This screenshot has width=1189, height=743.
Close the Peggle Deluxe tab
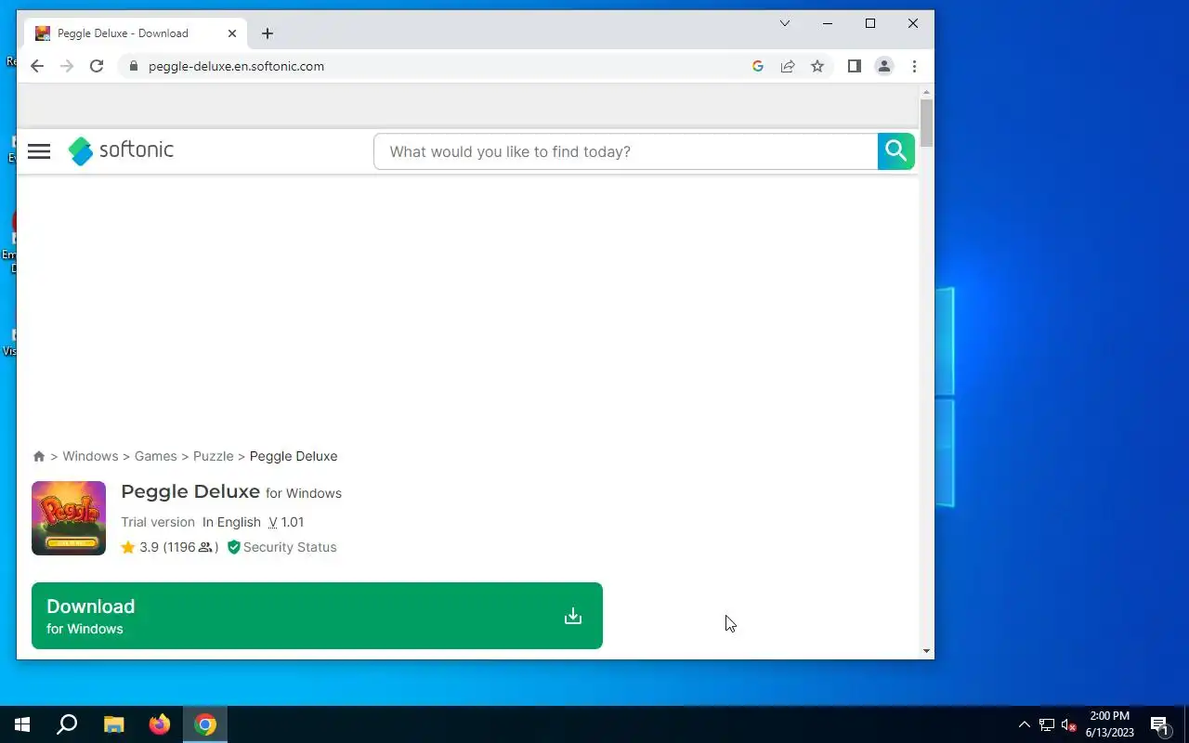pos(232,33)
